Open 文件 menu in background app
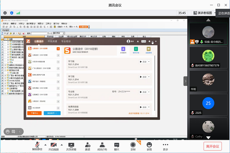Viewport: 230px width, 153px height. [x=5, y=23]
